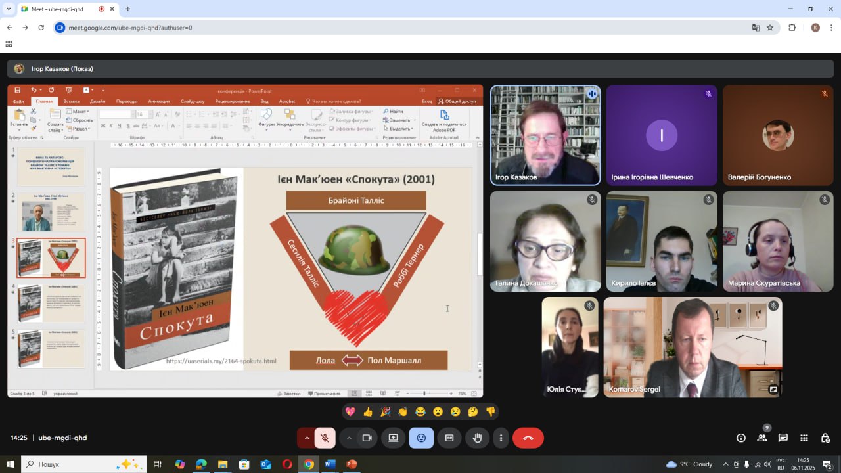Open a new browser tab

click(x=127, y=9)
